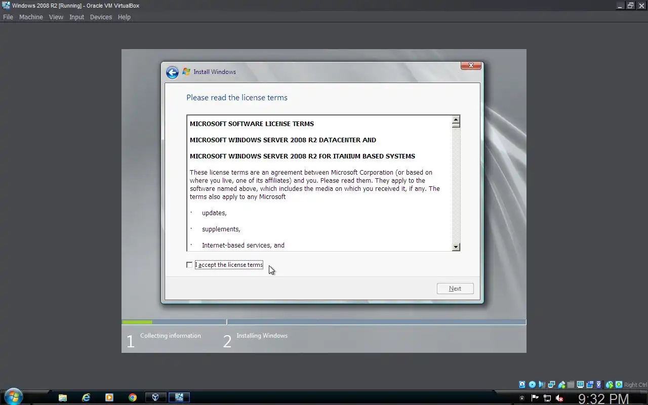Click 'Installing Windows' step label
Image resolution: width=648 pixels, height=405 pixels.
[x=262, y=336]
